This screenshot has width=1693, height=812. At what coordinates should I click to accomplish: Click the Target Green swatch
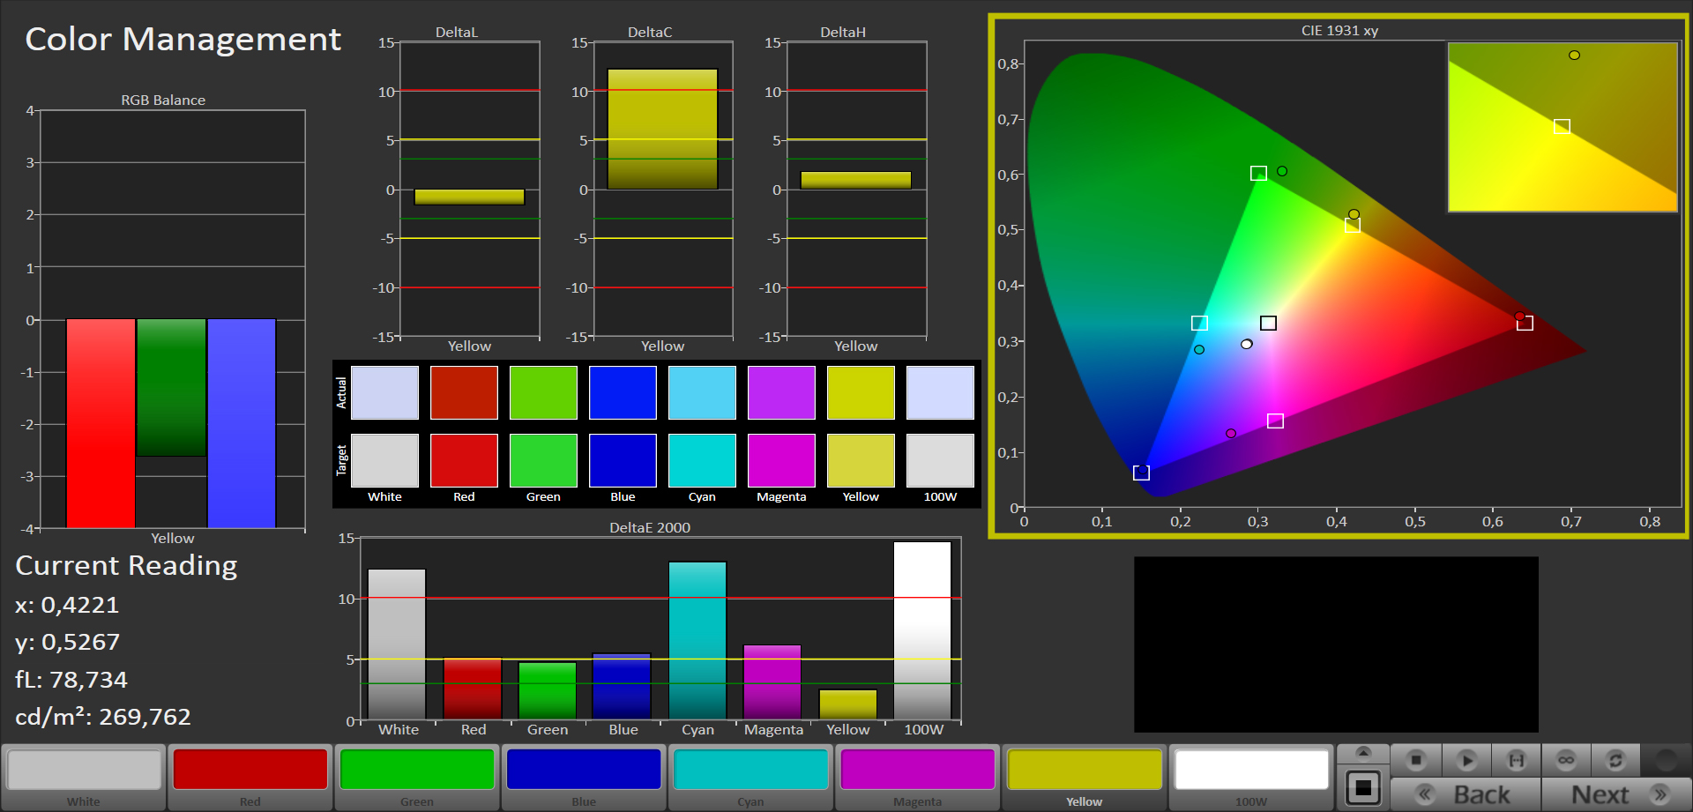click(543, 460)
